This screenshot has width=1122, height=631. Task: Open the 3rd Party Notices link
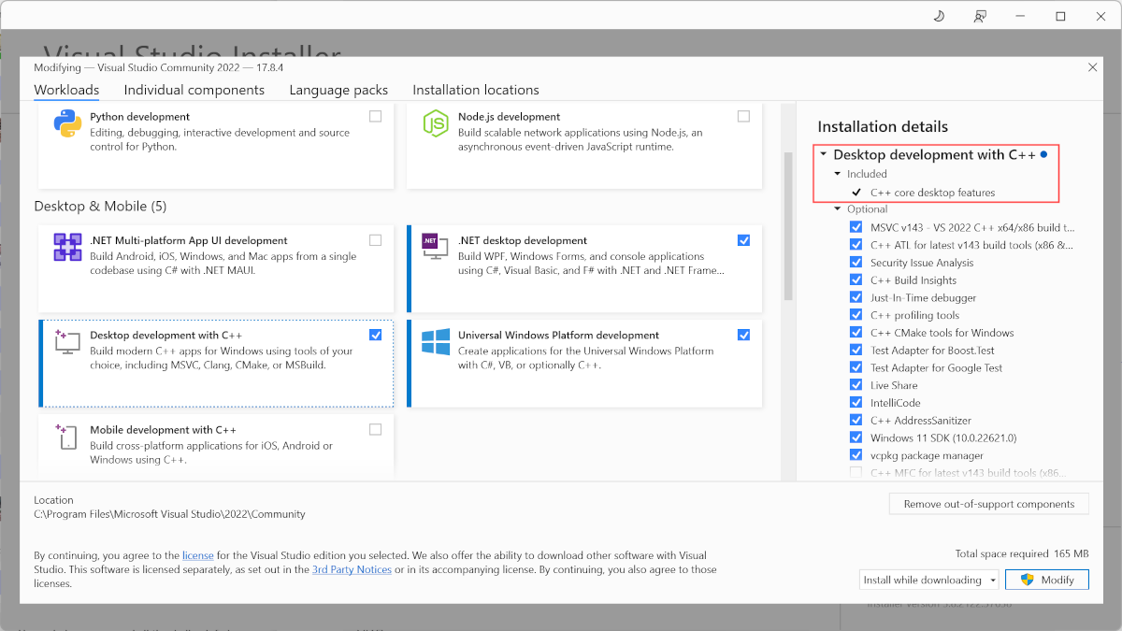click(x=352, y=568)
